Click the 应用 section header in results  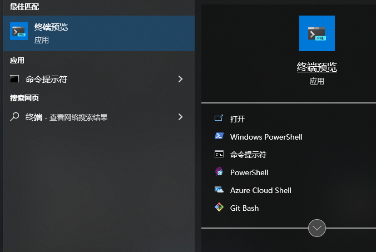[x=17, y=60]
